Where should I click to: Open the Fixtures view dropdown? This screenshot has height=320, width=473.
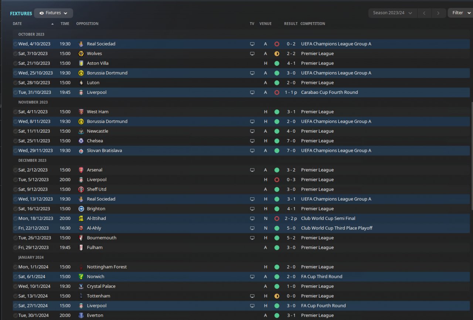click(54, 13)
